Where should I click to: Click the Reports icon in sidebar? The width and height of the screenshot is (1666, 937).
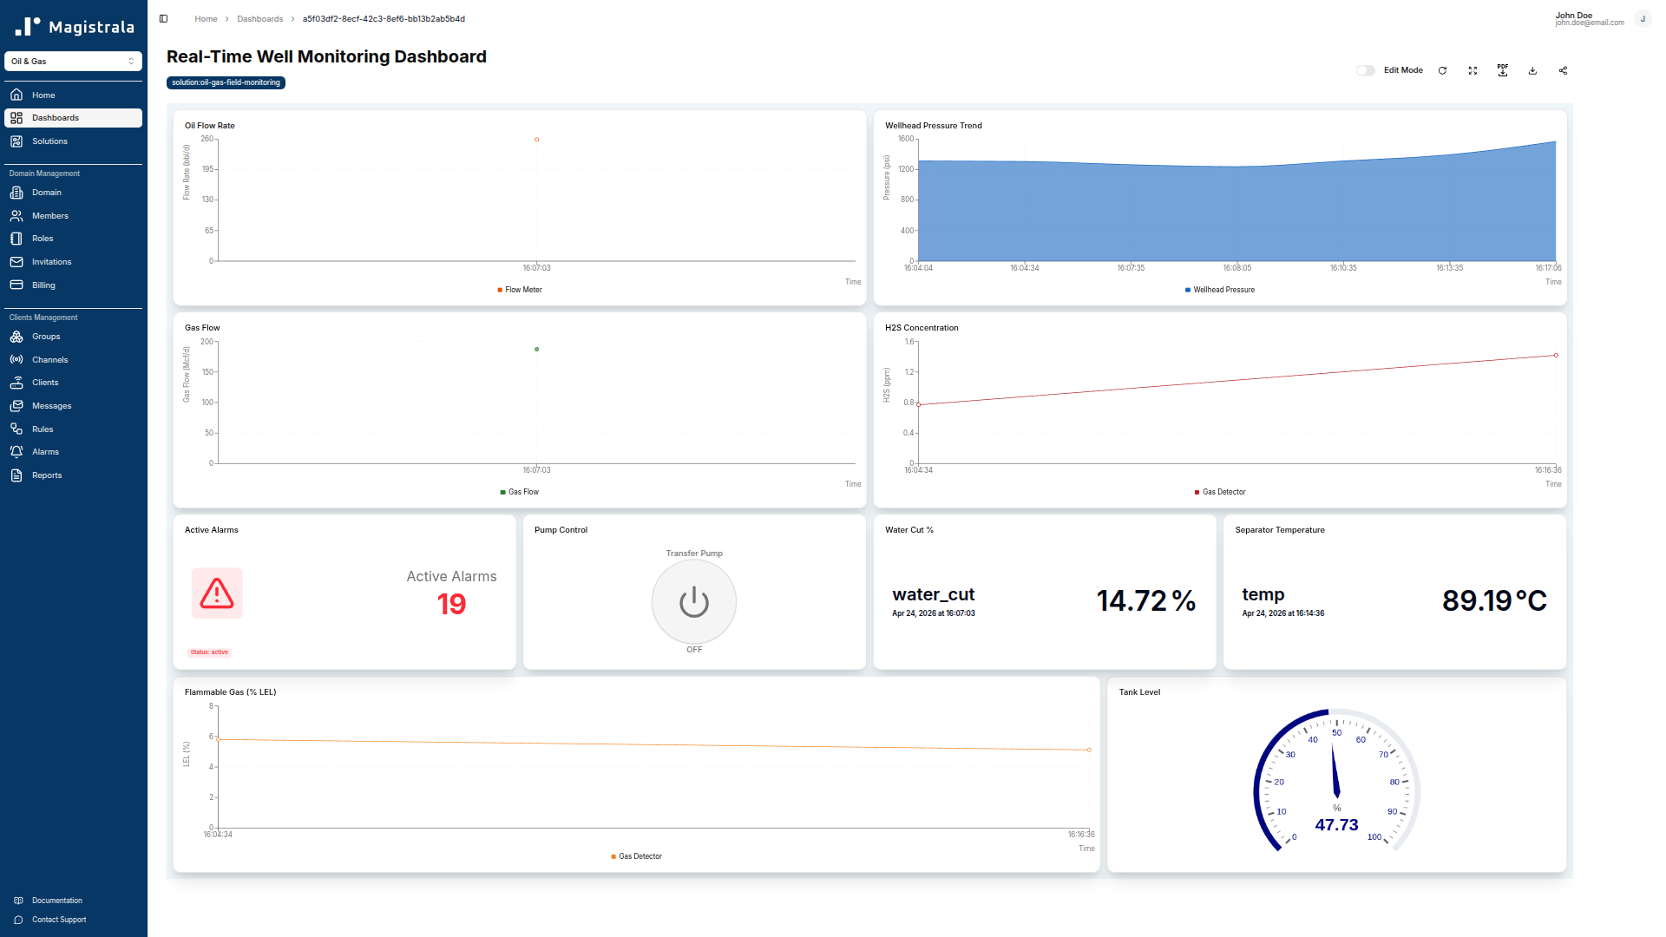click(48, 475)
